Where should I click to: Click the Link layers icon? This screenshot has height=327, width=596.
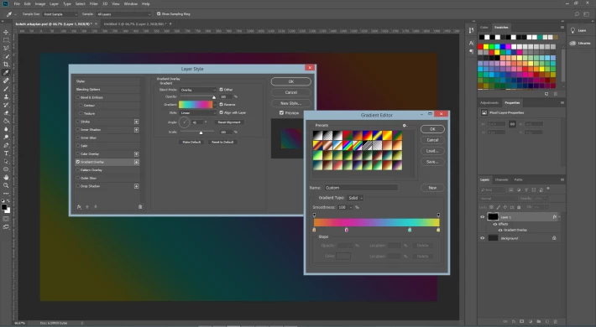click(x=505, y=322)
